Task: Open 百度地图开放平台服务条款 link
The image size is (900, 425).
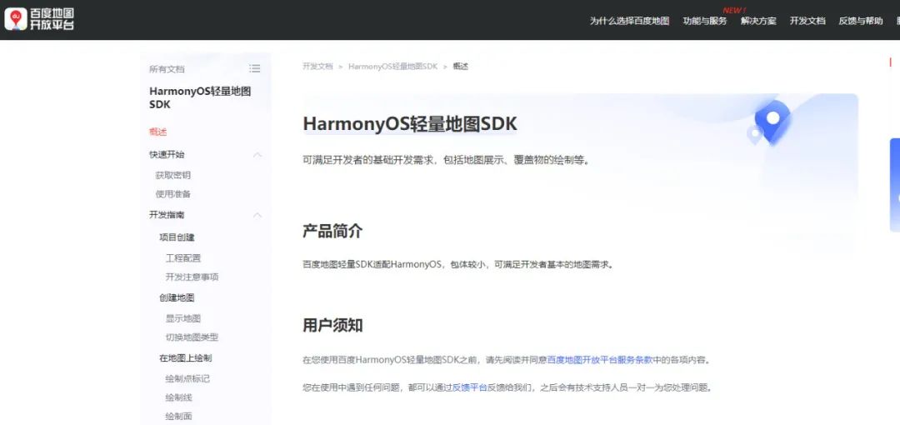Action: 600,360
